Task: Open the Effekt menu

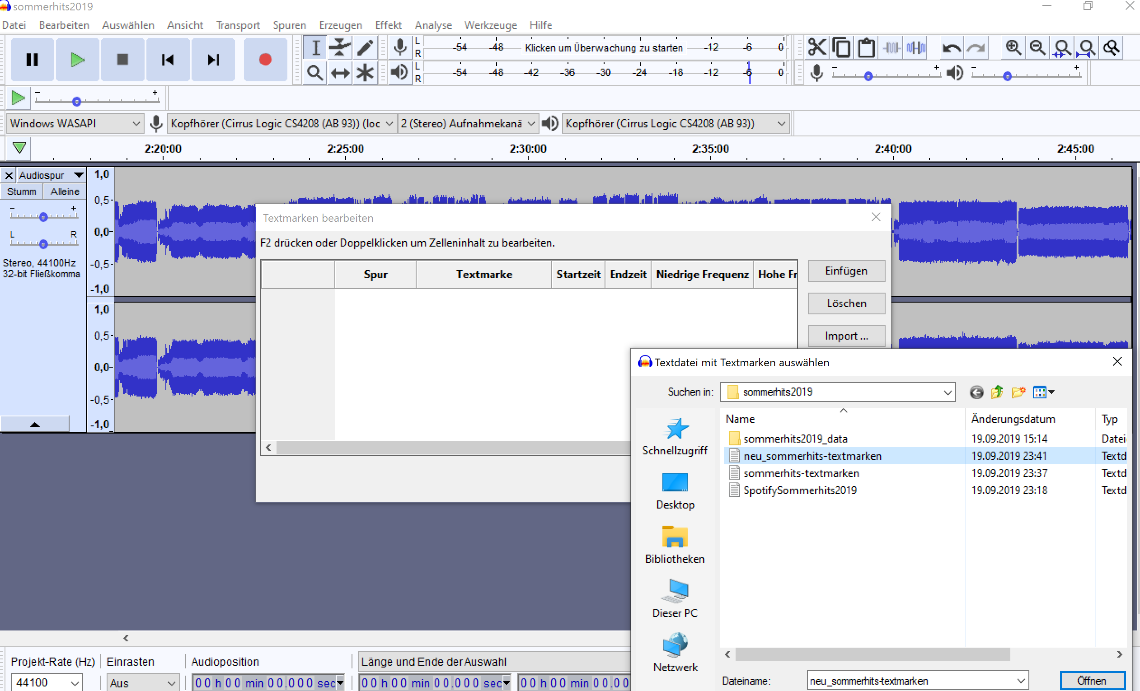Action: (388, 25)
